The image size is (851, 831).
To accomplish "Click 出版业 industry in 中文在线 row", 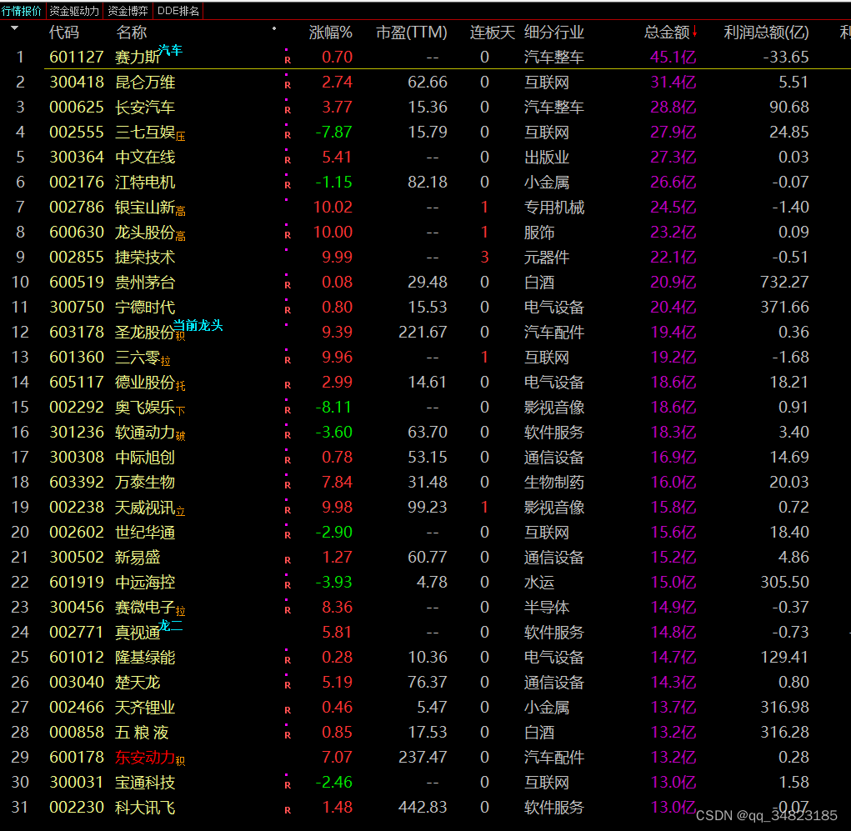I will pos(547,158).
